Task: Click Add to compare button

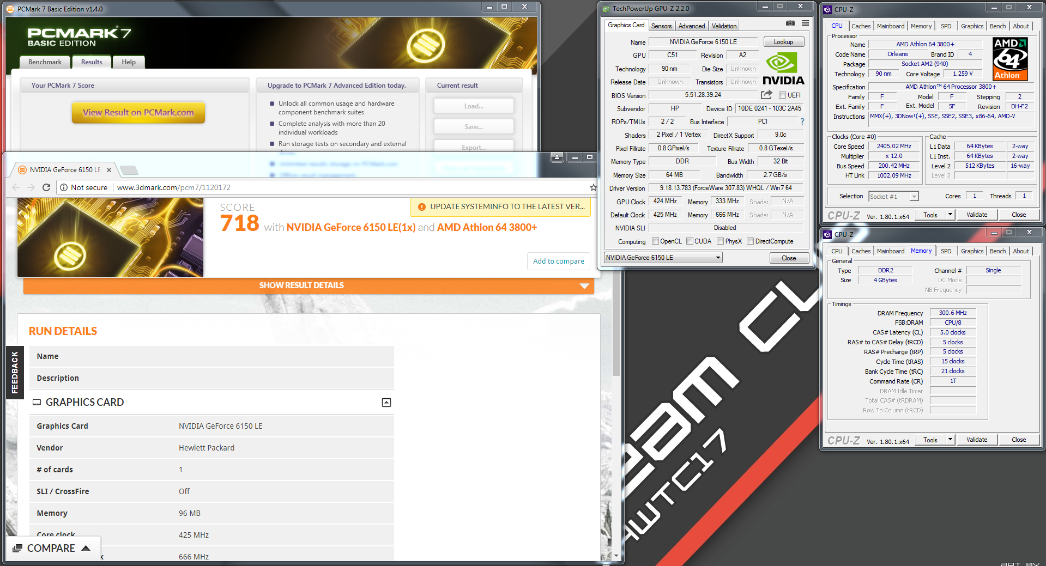Action: (x=559, y=261)
